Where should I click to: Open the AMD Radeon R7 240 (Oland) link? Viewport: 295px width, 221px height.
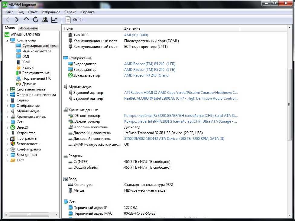[147, 75]
